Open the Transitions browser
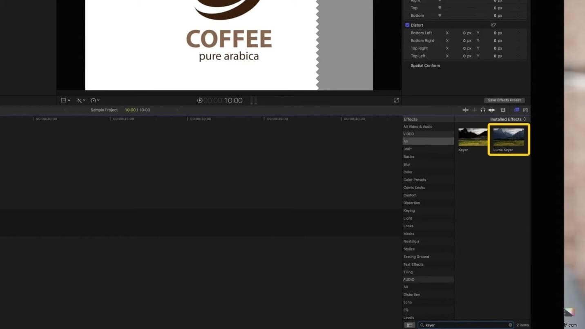 pos(525,110)
